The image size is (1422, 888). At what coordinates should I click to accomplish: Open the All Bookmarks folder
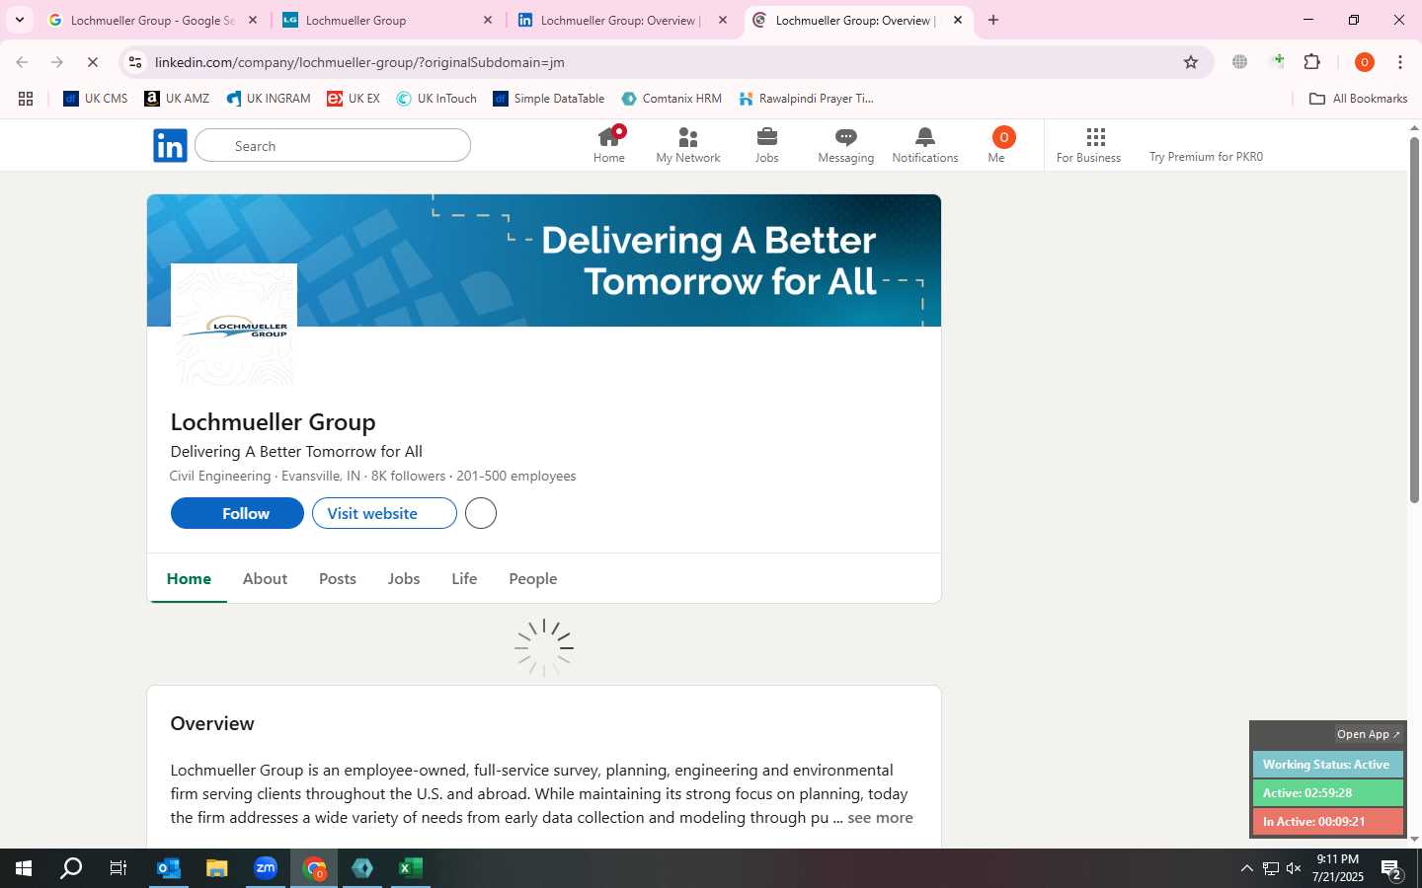(1359, 99)
